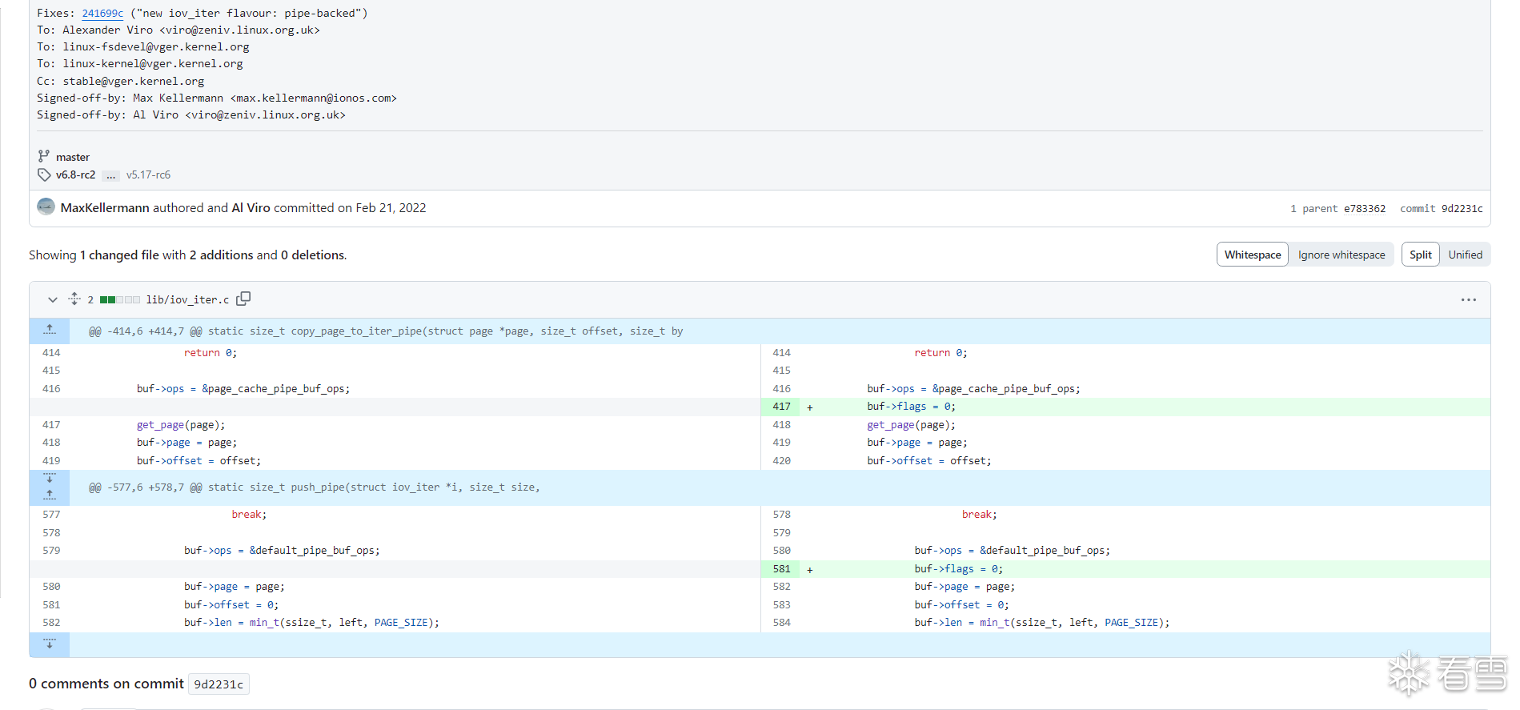The image size is (1520, 710).
Task: Collapse the lib/iov_iter.c diff with chevron
Action: pos(53,299)
